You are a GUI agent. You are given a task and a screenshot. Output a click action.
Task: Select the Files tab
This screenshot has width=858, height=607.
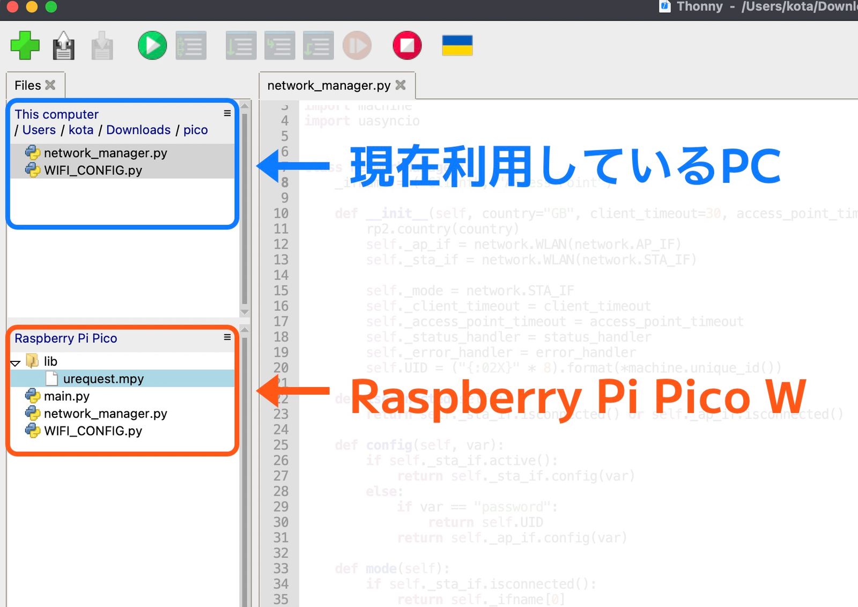[28, 85]
